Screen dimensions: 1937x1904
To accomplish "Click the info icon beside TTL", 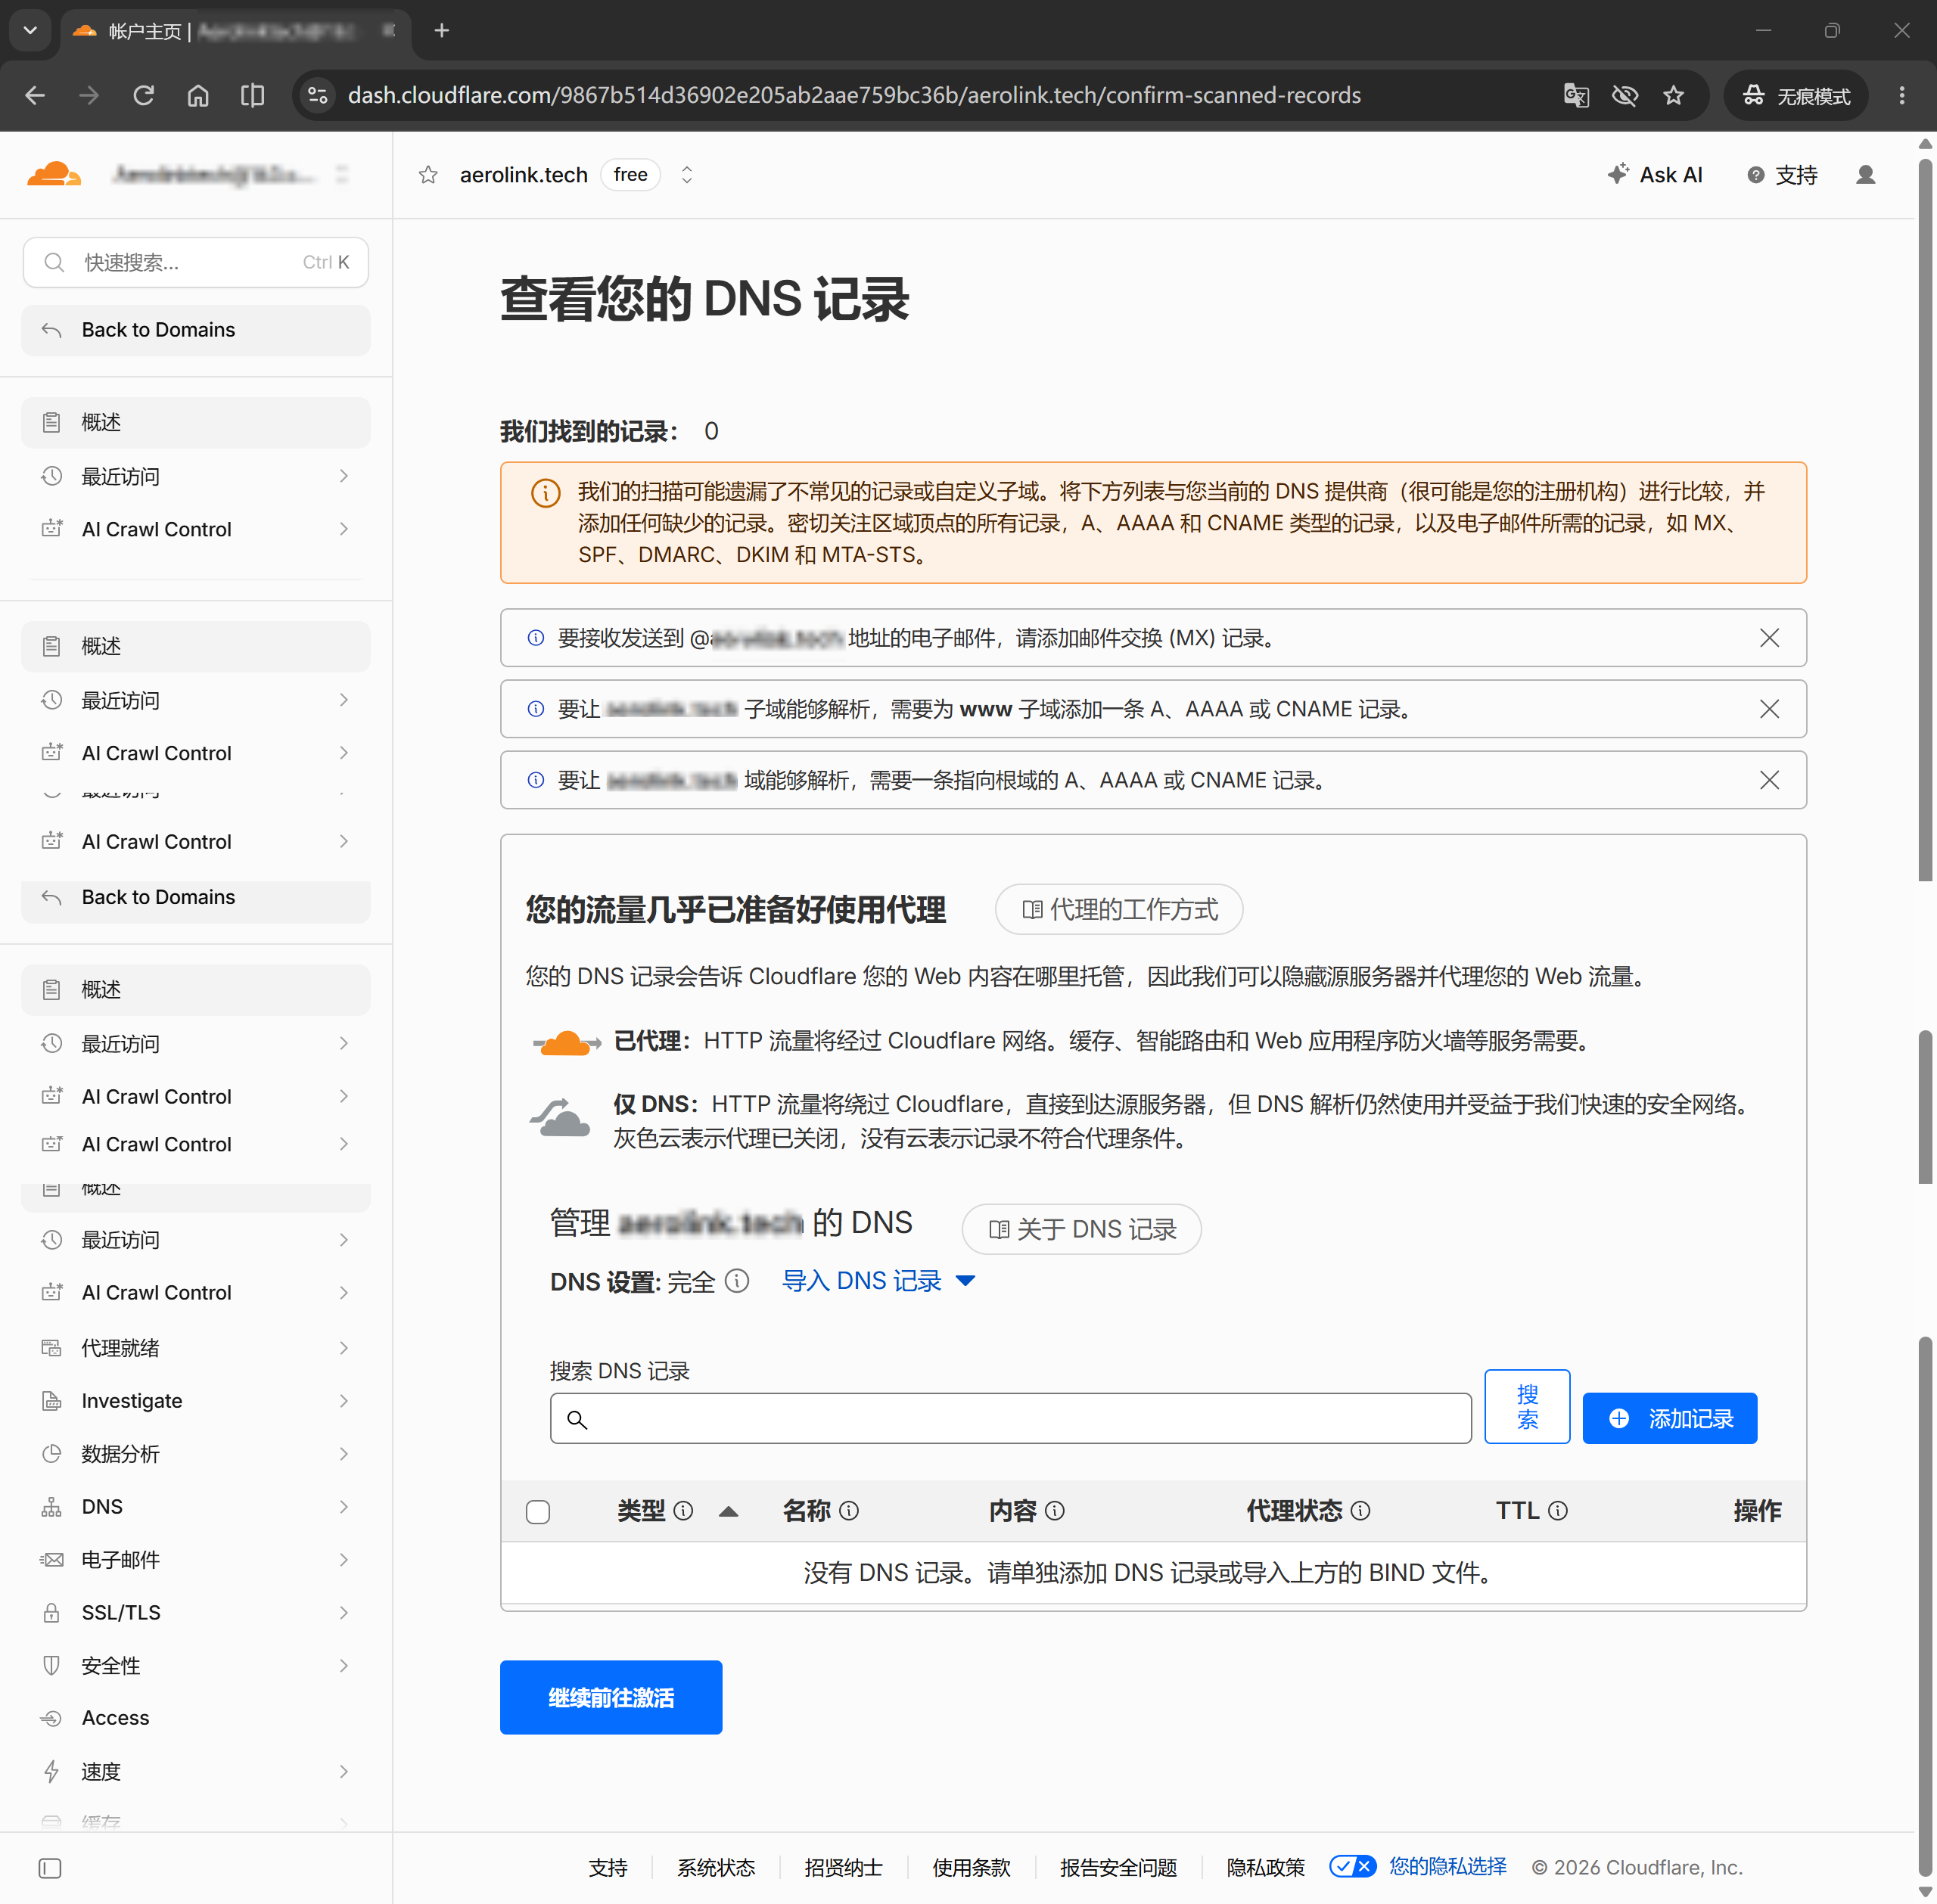I will (1558, 1511).
